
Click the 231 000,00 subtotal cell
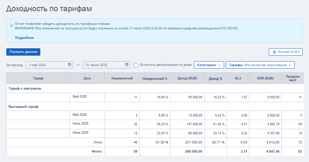point(187,142)
